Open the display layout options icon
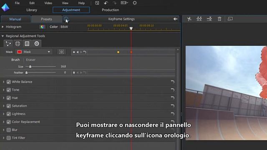 point(124,3)
